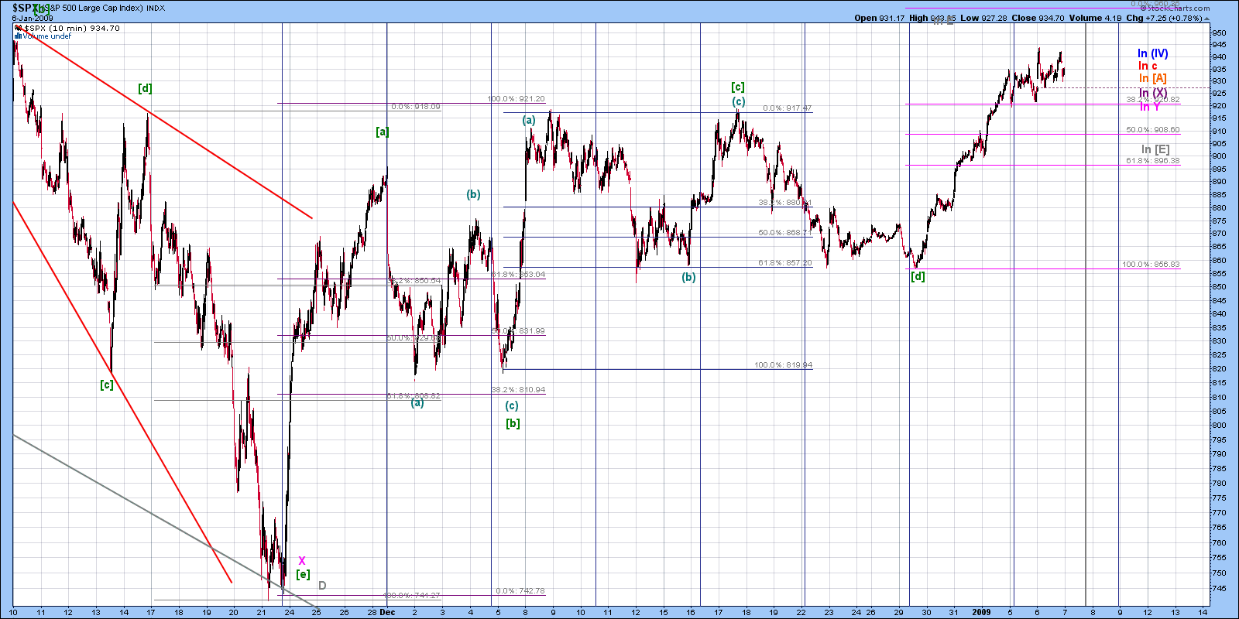Viewport: 1239px width, 619px height.
Task: Click the 'Low 927.28' value
Action: pos(983,18)
